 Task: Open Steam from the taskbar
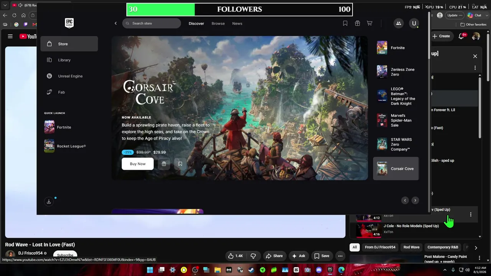(x=251, y=270)
